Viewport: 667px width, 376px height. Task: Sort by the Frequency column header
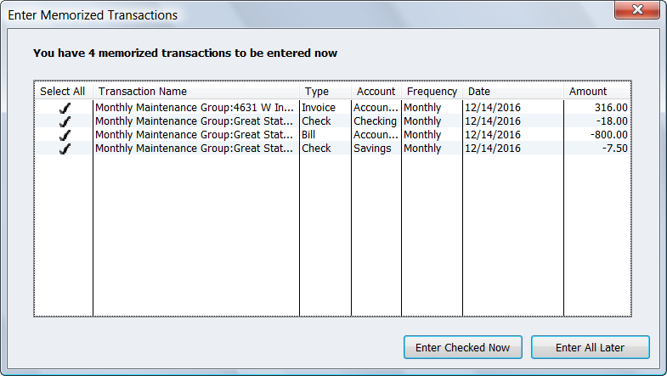coord(432,92)
